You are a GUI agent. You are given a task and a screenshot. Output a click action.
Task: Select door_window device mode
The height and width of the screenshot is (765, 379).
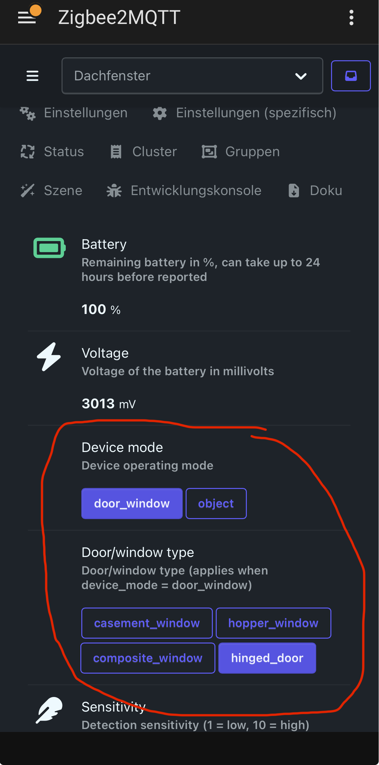[x=132, y=504]
